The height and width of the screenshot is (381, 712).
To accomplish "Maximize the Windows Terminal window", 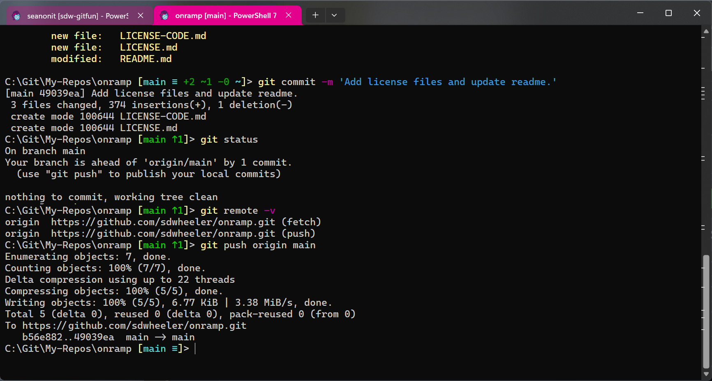I will [x=668, y=13].
